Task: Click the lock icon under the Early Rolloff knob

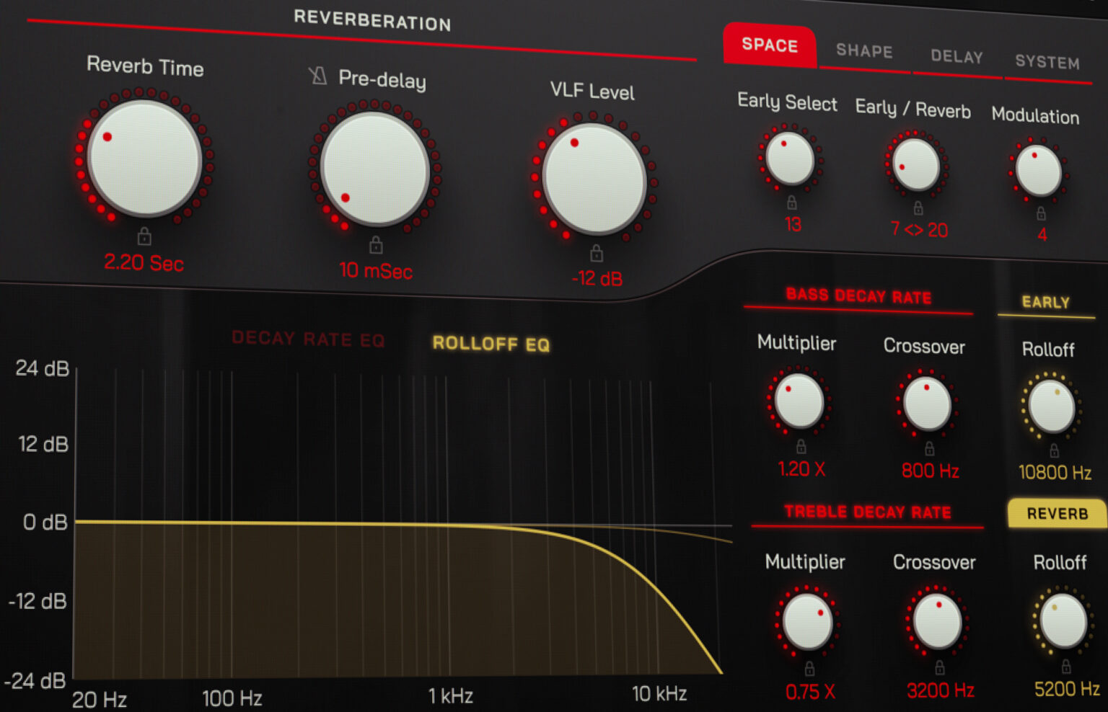Action: [x=1053, y=450]
